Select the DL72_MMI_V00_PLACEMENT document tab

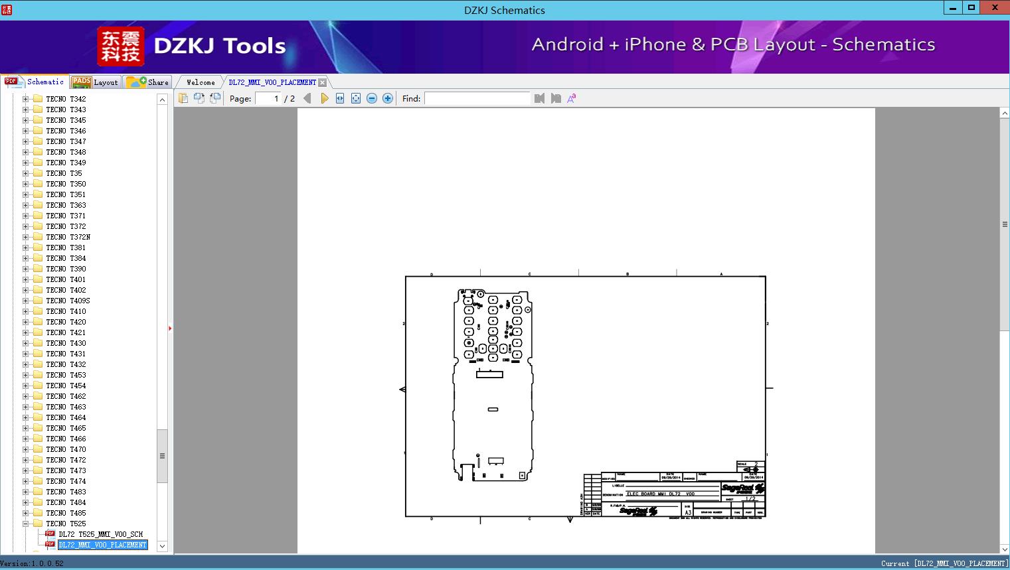272,82
